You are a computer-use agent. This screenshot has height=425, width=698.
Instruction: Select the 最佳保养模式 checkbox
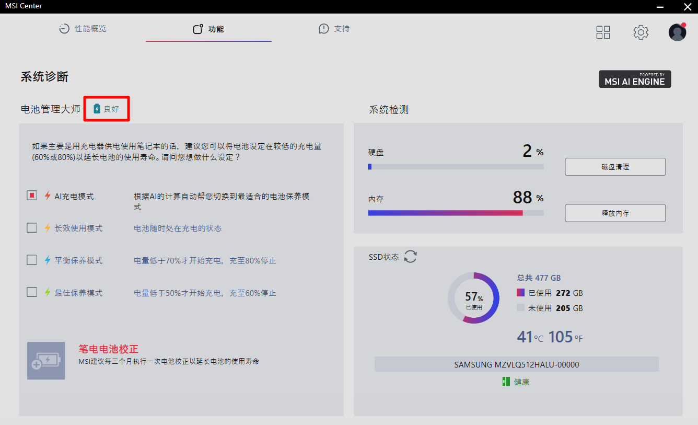click(x=32, y=292)
